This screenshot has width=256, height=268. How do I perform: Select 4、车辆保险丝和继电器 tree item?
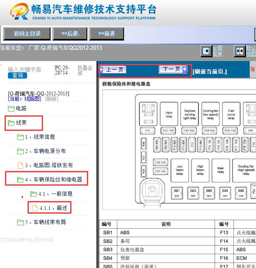click(53, 179)
